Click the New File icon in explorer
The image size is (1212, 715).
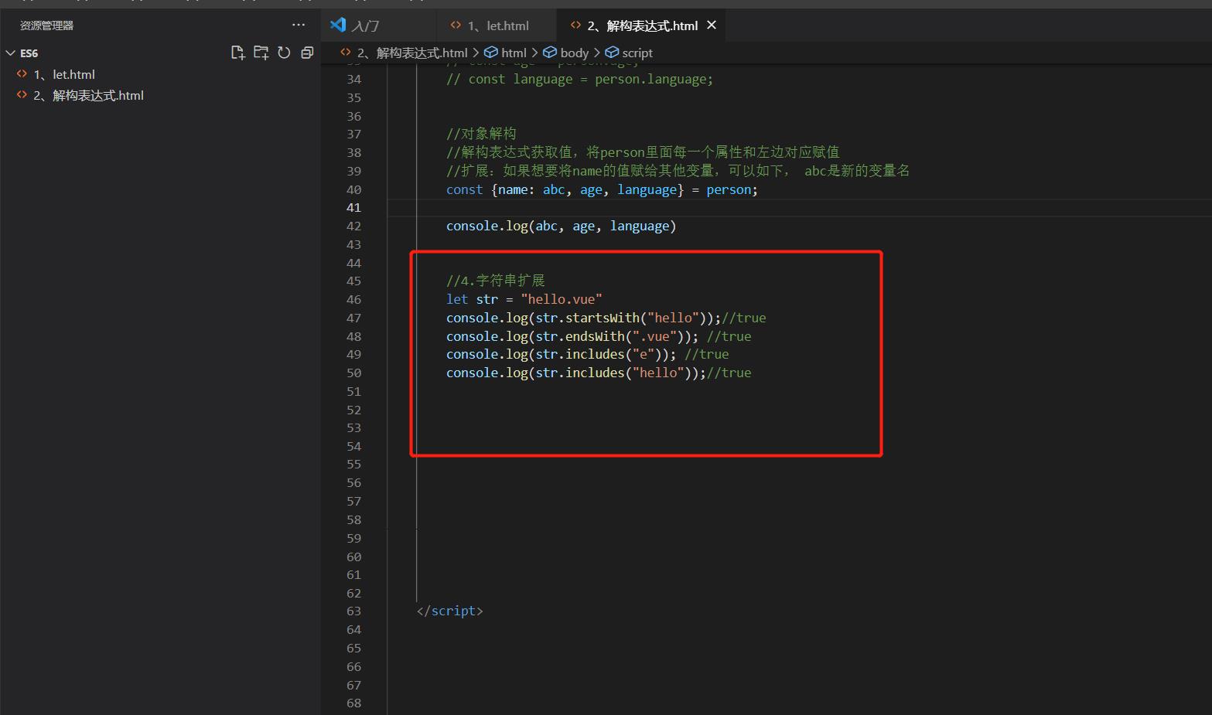click(x=238, y=53)
